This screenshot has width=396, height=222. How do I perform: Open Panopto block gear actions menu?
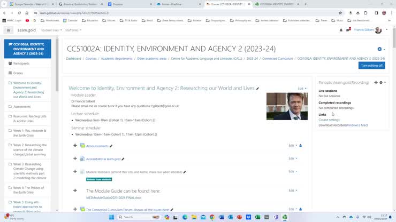click(382, 83)
